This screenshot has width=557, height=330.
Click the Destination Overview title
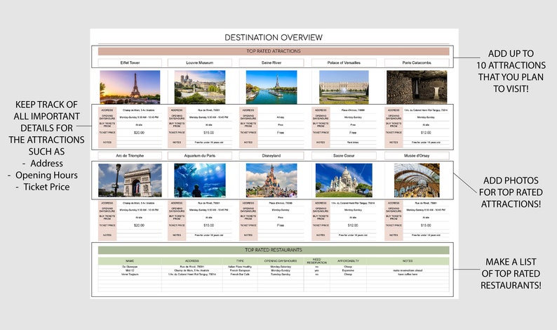273,37
